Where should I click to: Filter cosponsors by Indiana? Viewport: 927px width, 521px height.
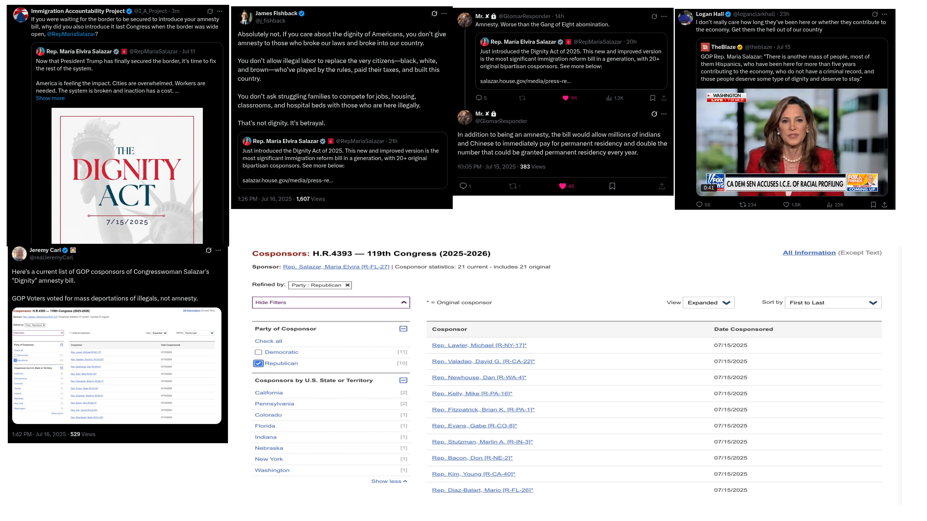[x=265, y=437]
